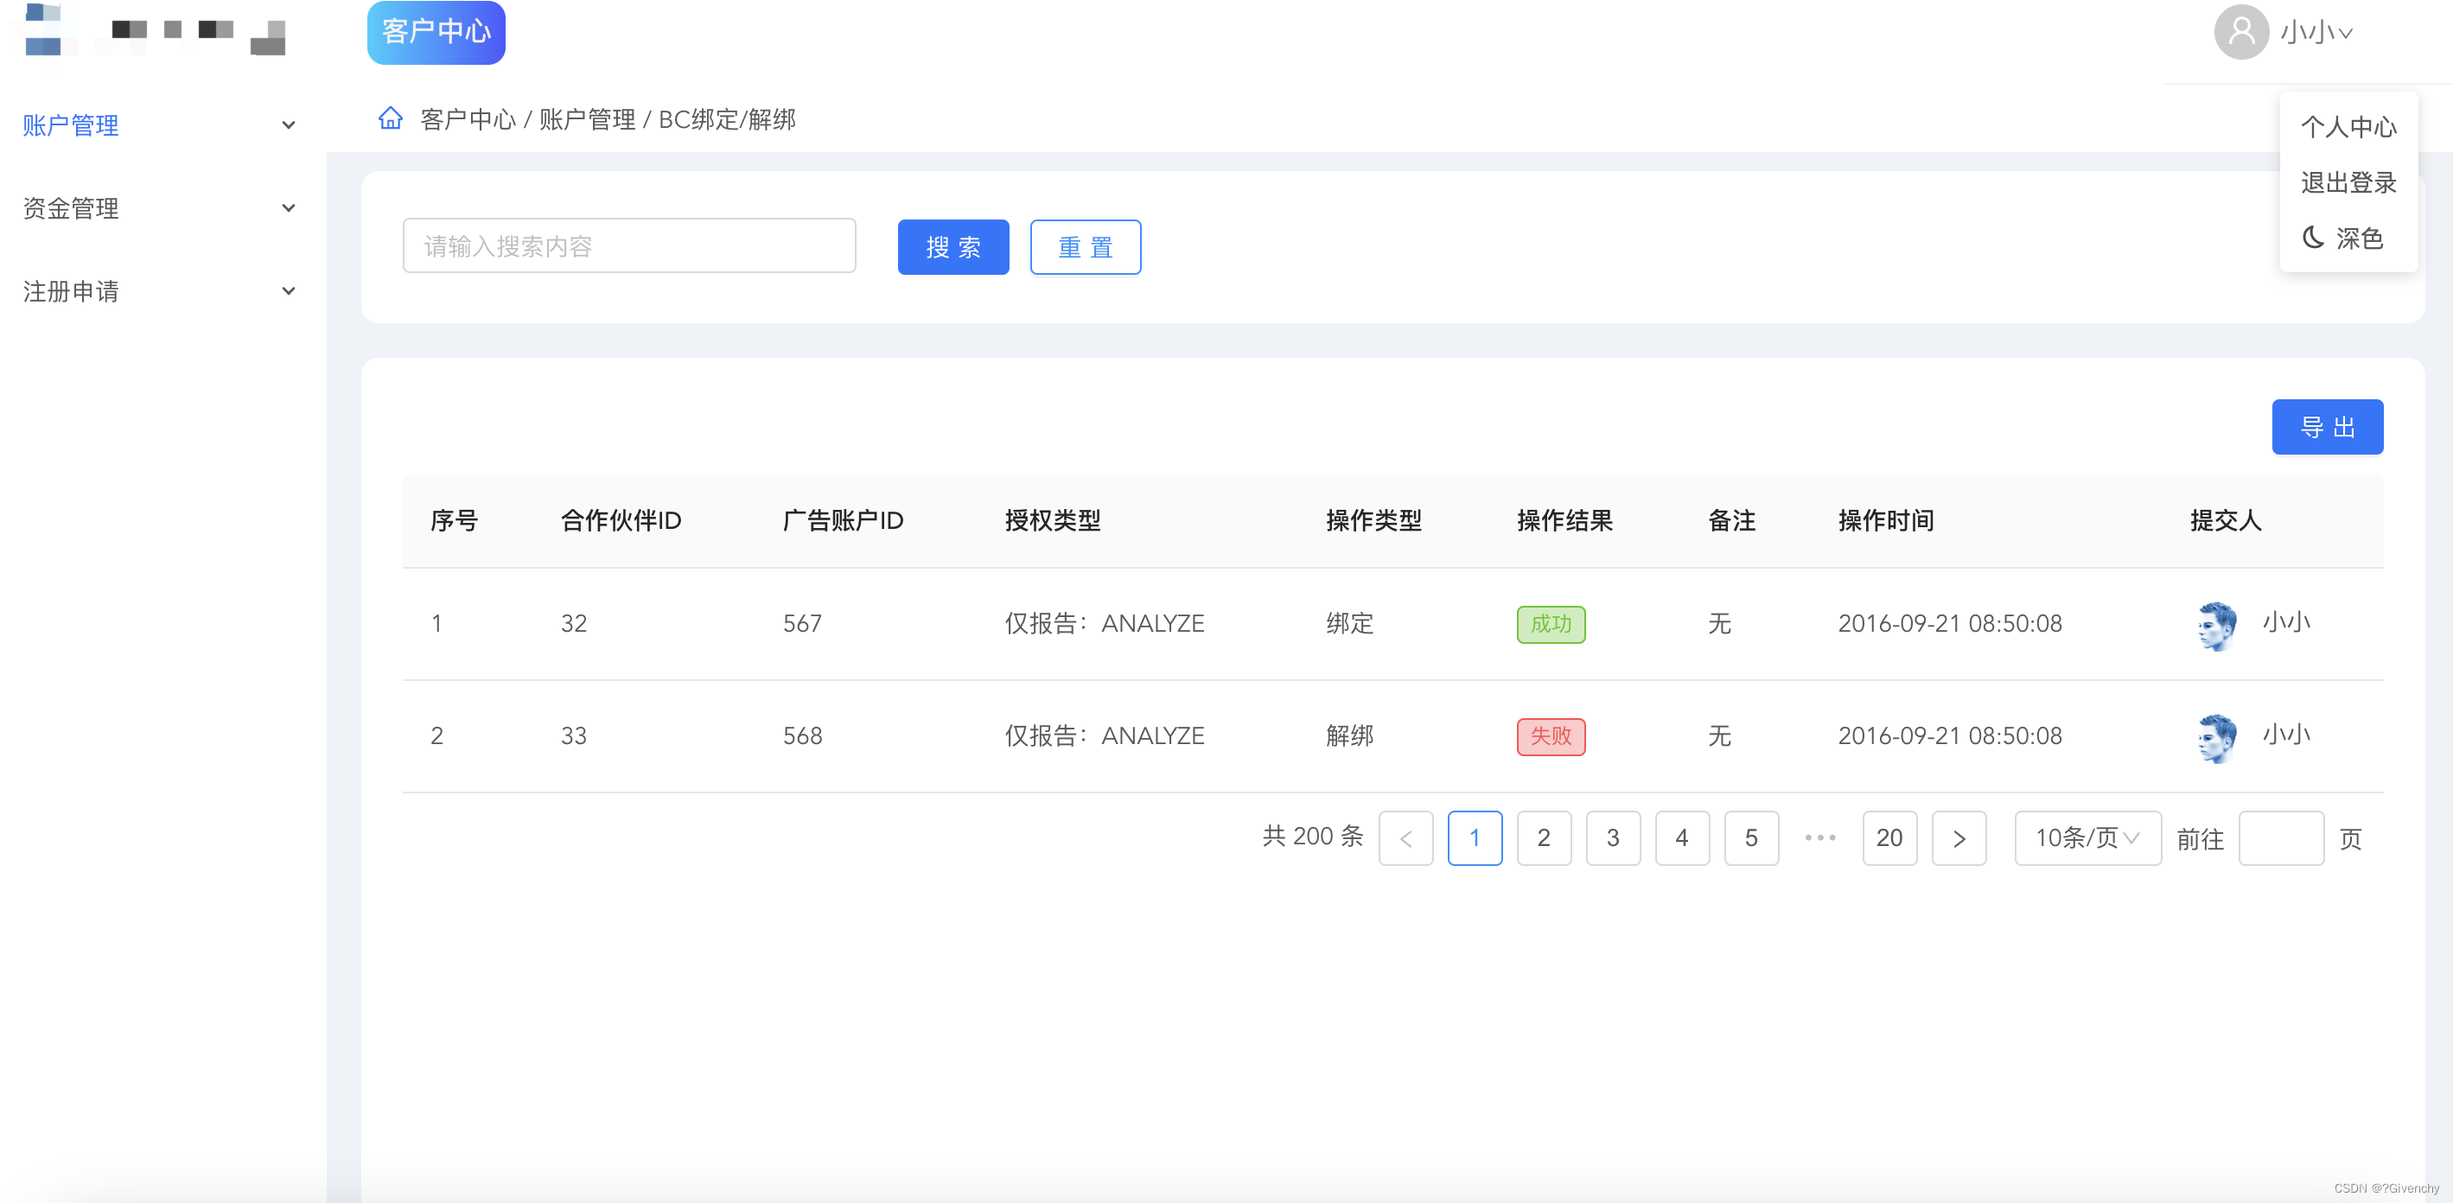Select page 3 in pagination
Image resolution: width=2453 pixels, height=1203 pixels.
[x=1613, y=838]
